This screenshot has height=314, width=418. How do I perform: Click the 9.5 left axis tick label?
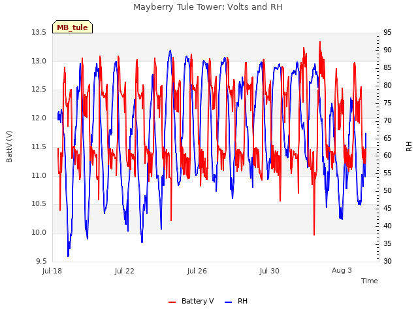(x=41, y=261)
